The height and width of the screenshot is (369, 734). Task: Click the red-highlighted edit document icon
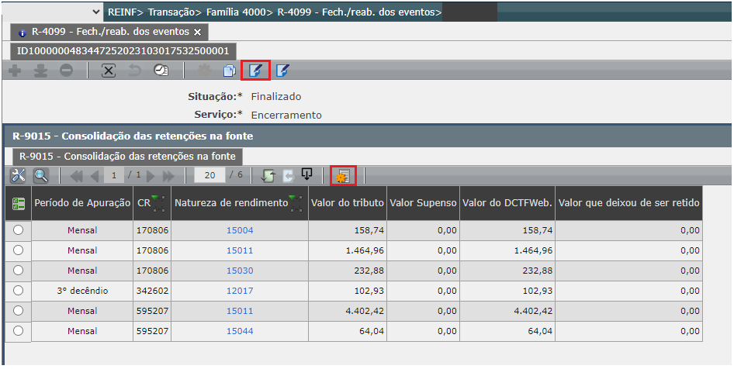pos(255,71)
